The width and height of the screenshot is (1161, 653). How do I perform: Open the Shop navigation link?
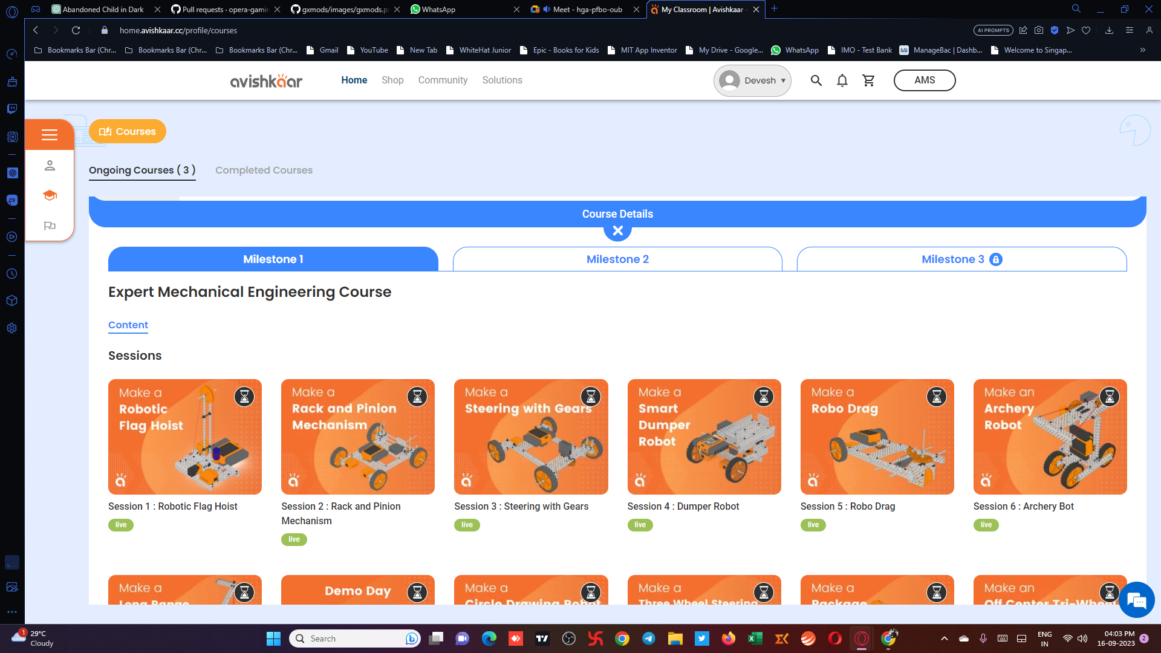point(392,80)
